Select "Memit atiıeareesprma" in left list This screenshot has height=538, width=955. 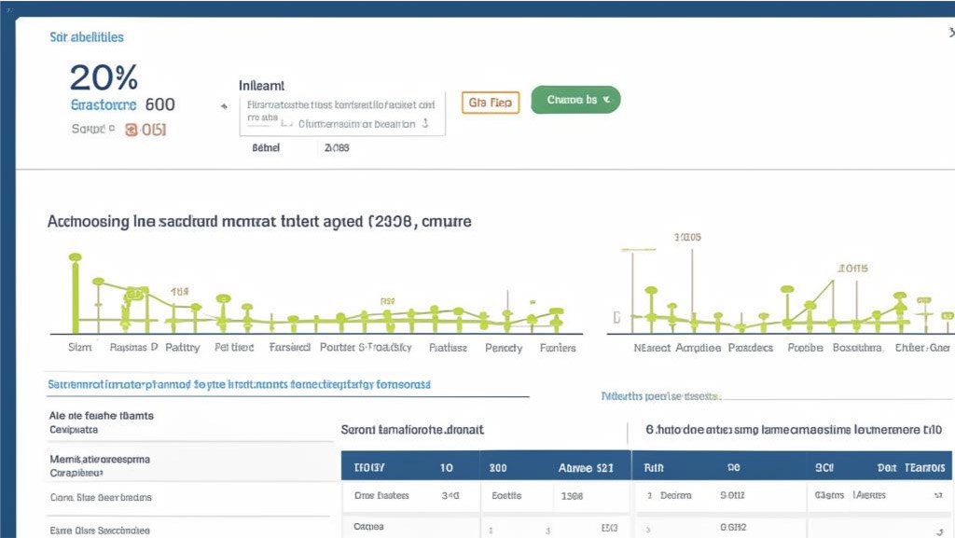[x=99, y=460]
